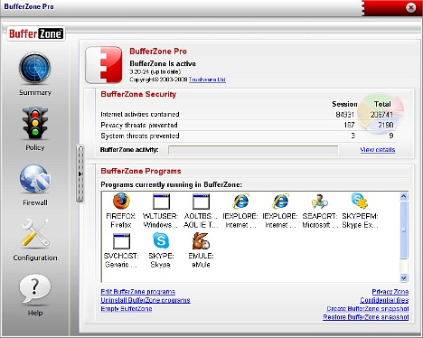Select the eMule program icon
423x338 pixels.
201,241
